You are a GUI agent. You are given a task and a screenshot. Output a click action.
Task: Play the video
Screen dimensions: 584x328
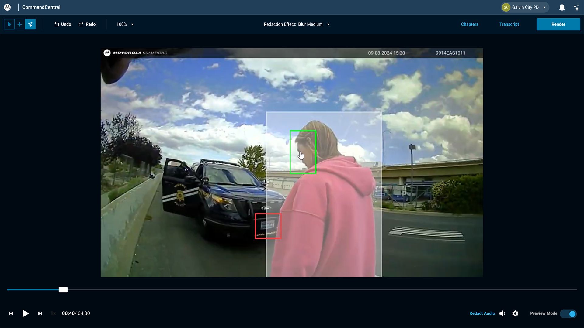click(x=26, y=313)
